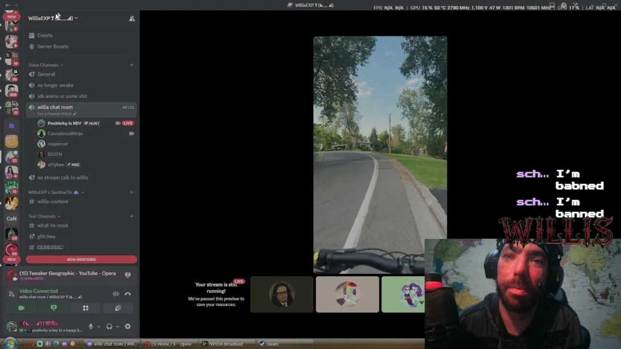Select the bearded man with glasses participant tile
621x349 pixels.
[282, 294]
